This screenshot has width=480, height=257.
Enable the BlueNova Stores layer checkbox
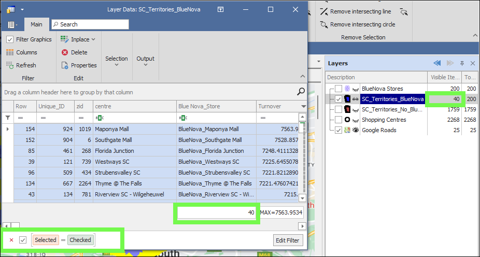click(x=338, y=89)
